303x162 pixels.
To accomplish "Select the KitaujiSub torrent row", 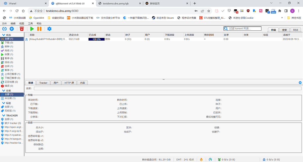I will coord(163,39).
